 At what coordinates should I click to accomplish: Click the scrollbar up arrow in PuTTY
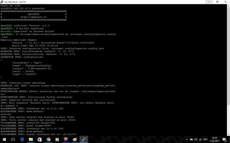(228, 6)
